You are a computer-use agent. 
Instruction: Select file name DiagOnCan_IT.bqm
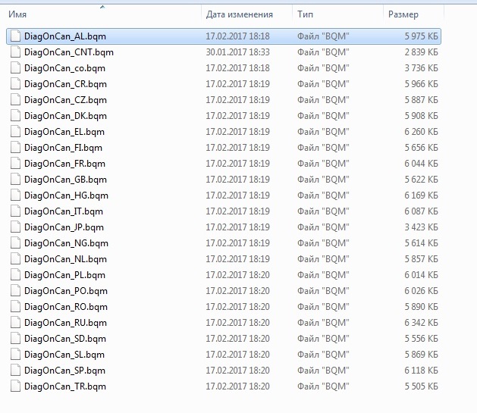click(64, 211)
